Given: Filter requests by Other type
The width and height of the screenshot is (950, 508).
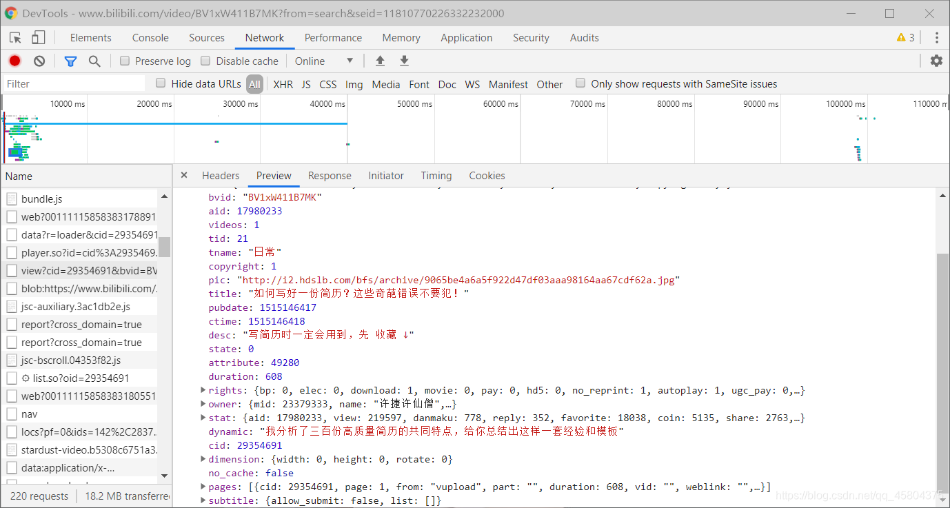Looking at the screenshot, I should pyautogui.click(x=549, y=84).
